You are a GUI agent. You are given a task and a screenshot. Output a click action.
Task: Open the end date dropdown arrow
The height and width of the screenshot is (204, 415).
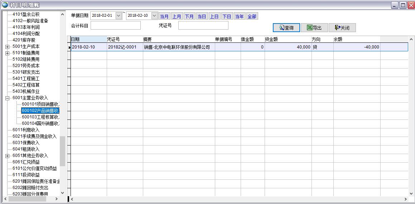pyautogui.click(x=154, y=16)
